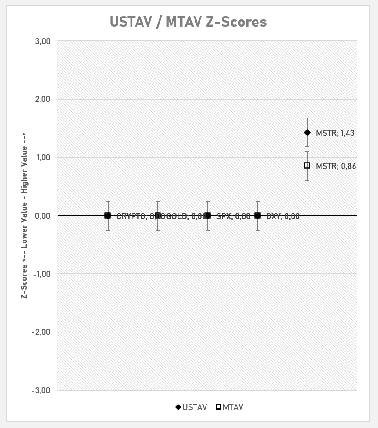Click the -3,00 axis label
378x428 pixels.
coord(43,390)
